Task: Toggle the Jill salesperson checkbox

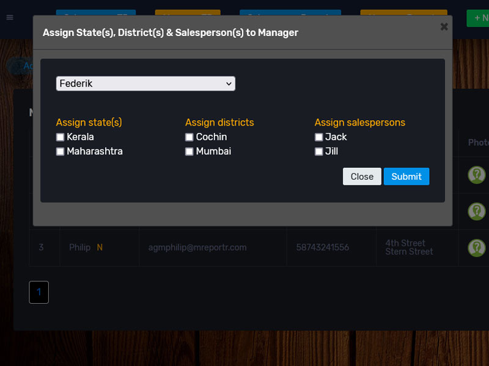Action: coord(318,151)
